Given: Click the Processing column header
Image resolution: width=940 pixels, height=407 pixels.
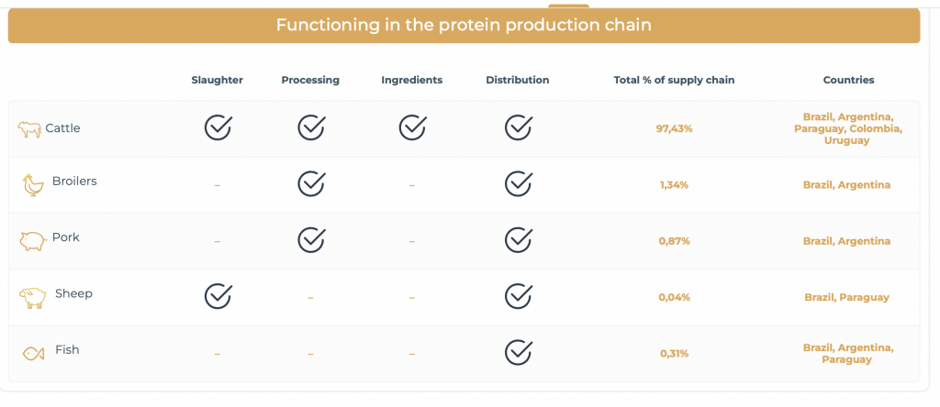Looking at the screenshot, I should pyautogui.click(x=310, y=80).
